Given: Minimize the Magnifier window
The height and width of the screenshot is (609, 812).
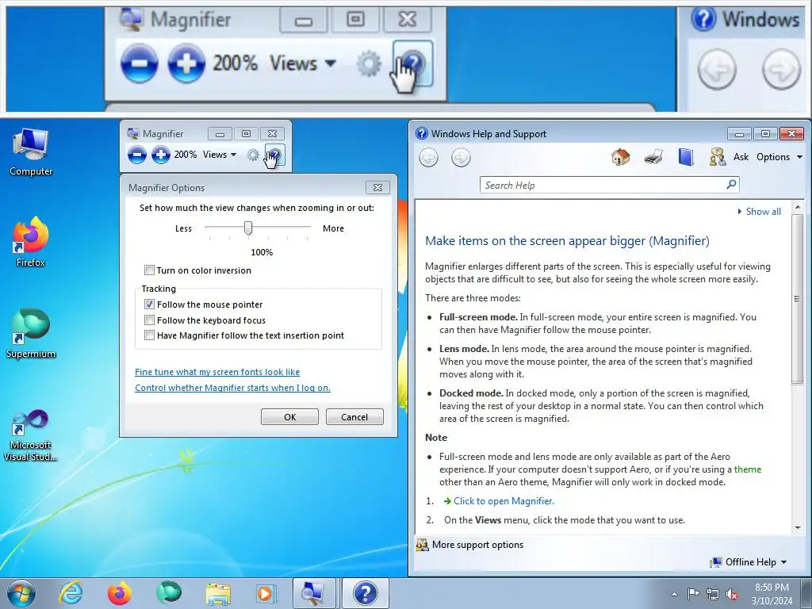Looking at the screenshot, I should pyautogui.click(x=220, y=133).
